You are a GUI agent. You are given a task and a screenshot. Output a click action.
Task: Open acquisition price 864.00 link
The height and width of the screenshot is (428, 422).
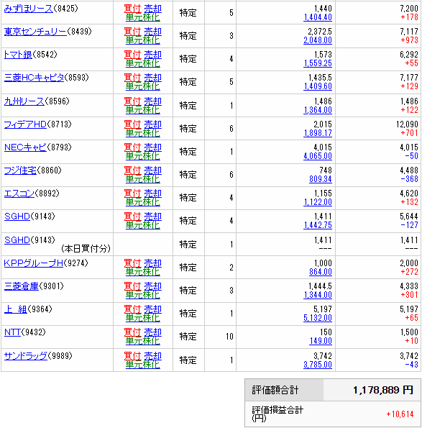(321, 272)
